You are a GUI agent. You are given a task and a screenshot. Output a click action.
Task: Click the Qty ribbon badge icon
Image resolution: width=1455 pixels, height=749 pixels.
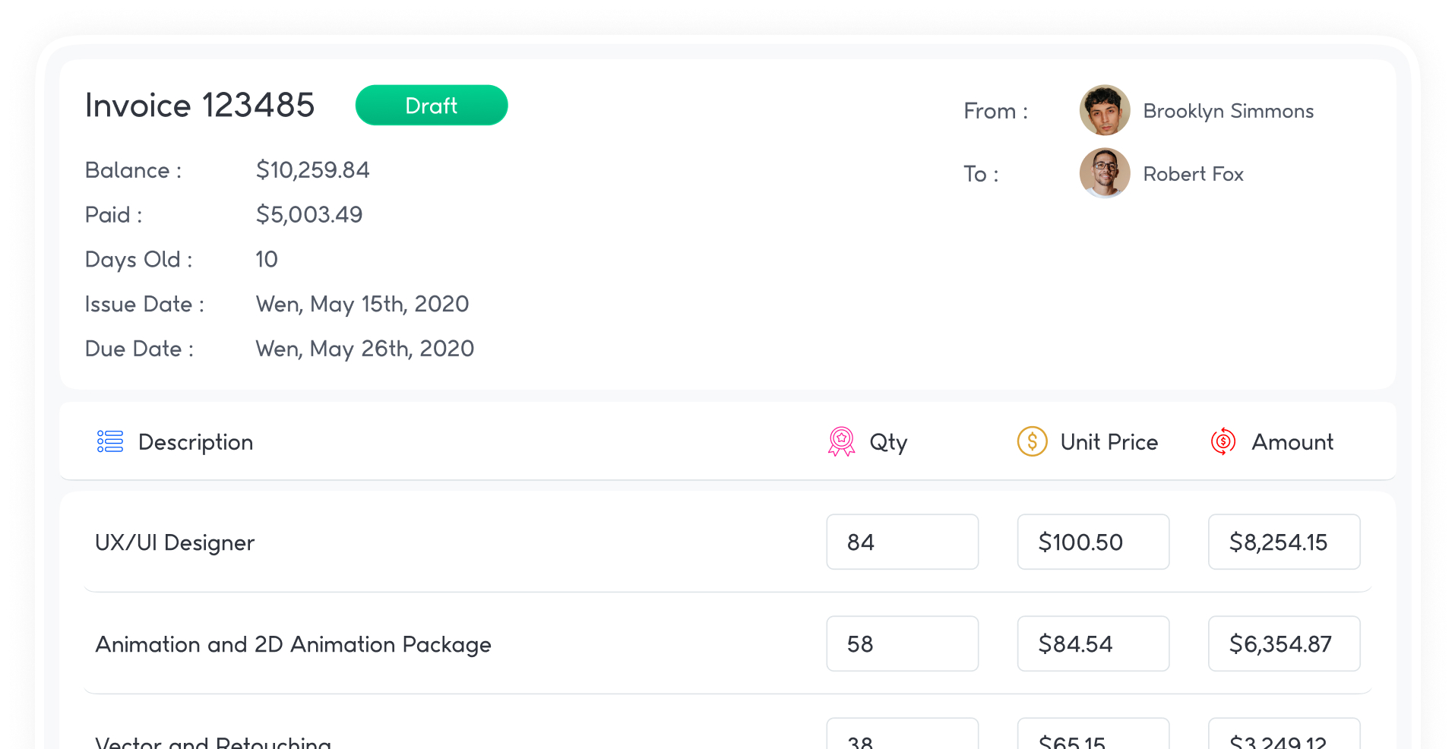pos(841,441)
